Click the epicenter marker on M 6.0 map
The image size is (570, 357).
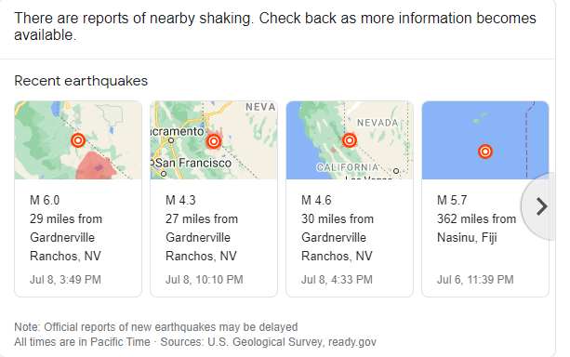(78, 140)
